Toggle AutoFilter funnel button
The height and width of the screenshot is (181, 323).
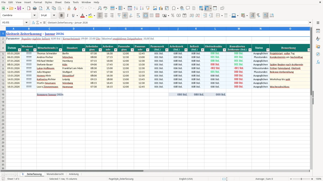tap(148, 8)
